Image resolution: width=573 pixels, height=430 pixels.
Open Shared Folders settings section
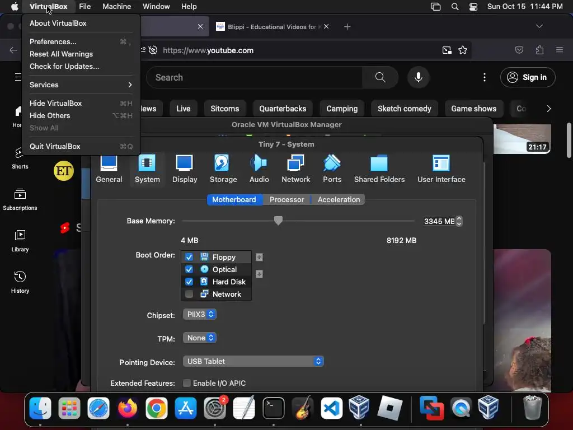click(x=379, y=169)
